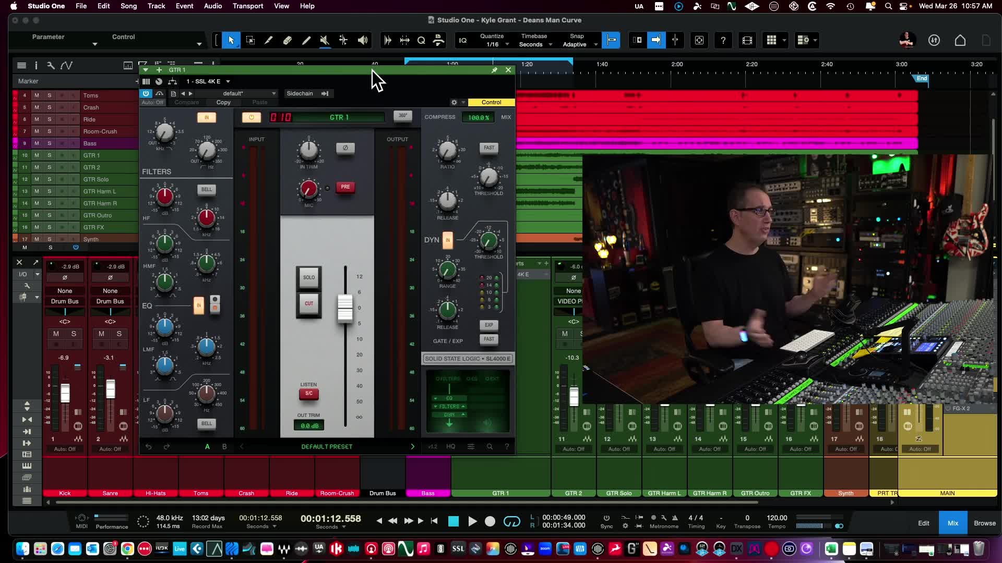Screen dimensions: 1002x563
Task: Click the Sidechain button
Action: tap(300, 93)
